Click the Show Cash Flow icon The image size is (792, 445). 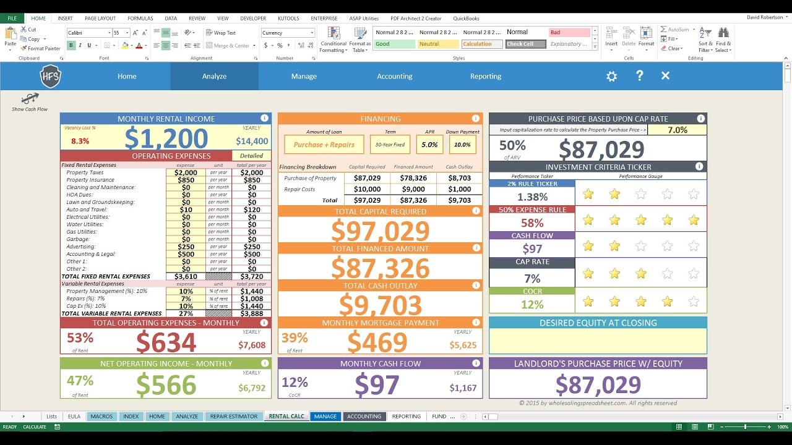click(30, 98)
